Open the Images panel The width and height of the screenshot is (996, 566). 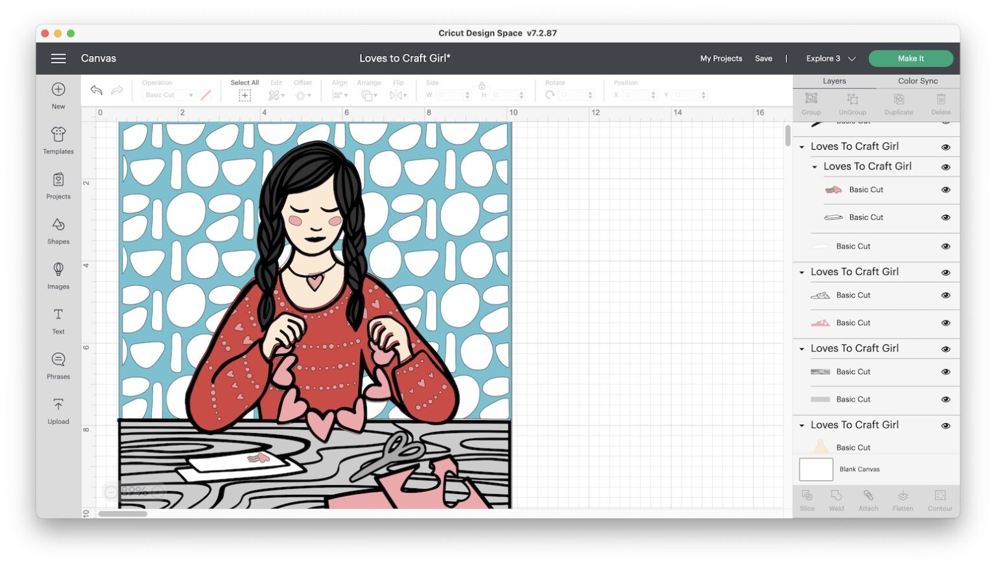[58, 276]
